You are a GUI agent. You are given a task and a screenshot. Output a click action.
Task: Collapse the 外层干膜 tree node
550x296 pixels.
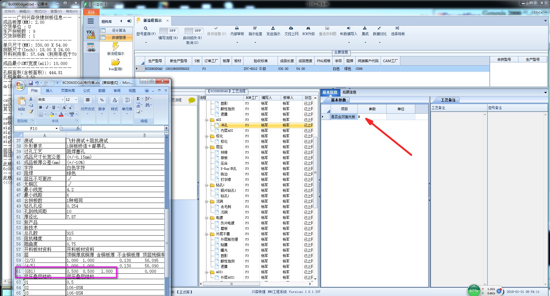pos(206,234)
